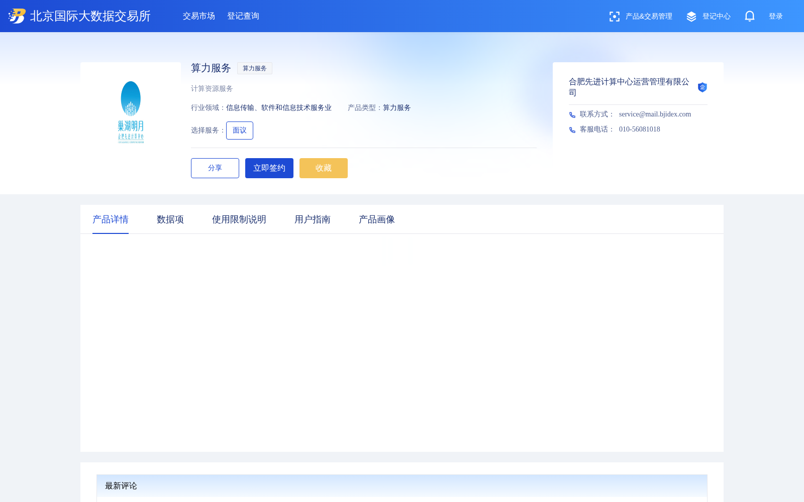Click 登录 to sign in
This screenshot has height=502, width=804.
pyautogui.click(x=776, y=17)
